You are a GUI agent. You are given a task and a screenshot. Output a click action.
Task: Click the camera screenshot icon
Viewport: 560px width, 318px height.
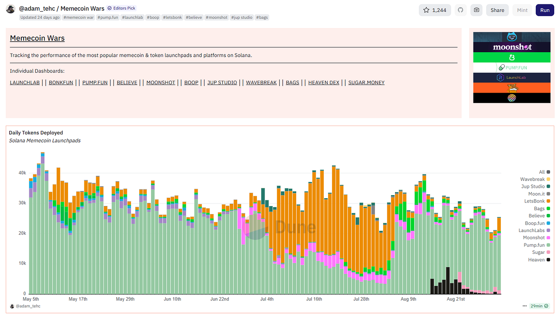point(477,10)
